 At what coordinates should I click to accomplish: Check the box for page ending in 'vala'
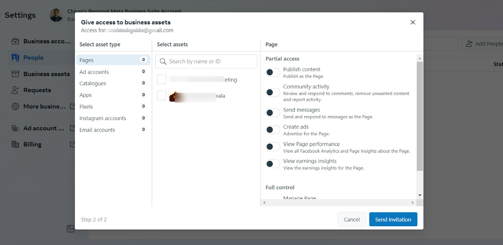pyautogui.click(x=162, y=95)
